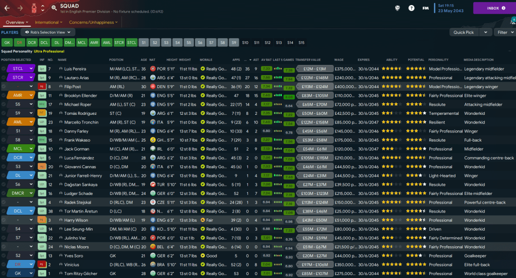Open the Inbox button
Image resolution: width=516 pixels, height=278 pixels.
(493, 8)
